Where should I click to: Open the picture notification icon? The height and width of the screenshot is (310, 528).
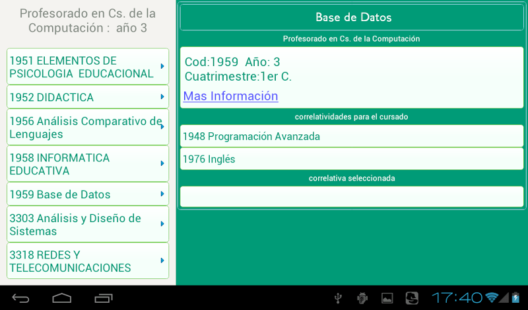(x=387, y=298)
